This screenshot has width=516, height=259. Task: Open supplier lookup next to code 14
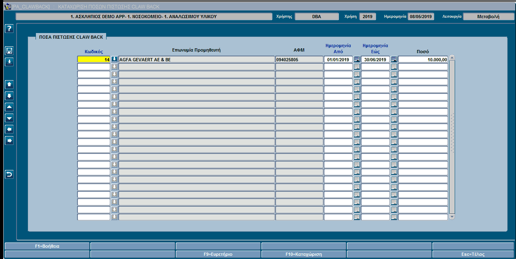point(114,59)
